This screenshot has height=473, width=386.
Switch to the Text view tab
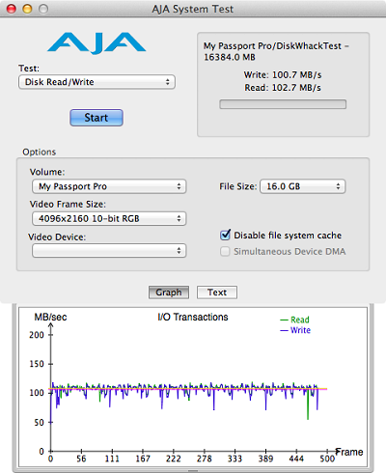point(217,292)
